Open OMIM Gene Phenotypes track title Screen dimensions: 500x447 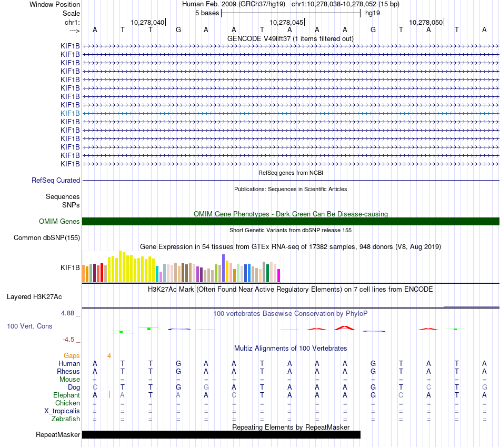291,214
